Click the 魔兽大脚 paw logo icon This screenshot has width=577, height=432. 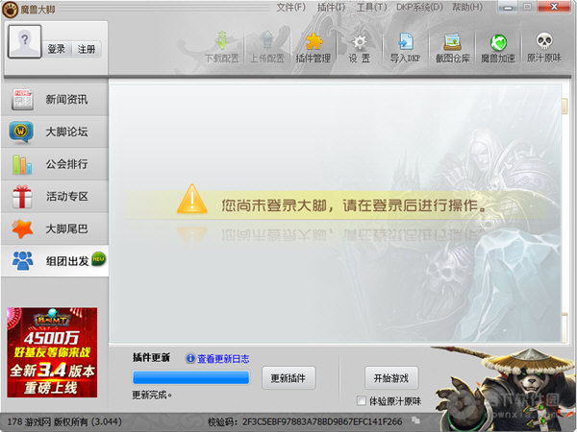coord(10,10)
